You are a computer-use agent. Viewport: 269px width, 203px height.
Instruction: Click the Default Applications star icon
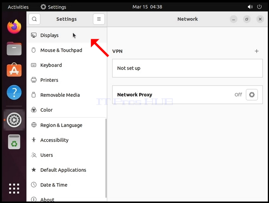pyautogui.click(x=34, y=170)
